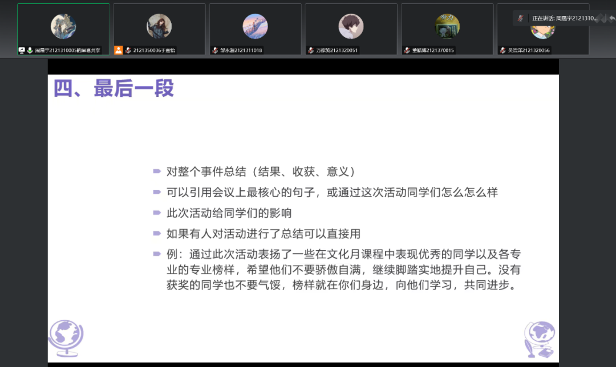
Task: Click the name label 吴浩洋2121320056
Action: tap(529, 50)
